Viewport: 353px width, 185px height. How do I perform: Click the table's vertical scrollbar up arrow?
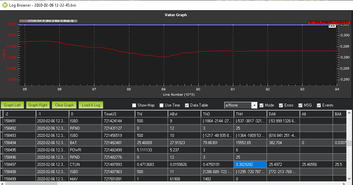(x=349, y=112)
